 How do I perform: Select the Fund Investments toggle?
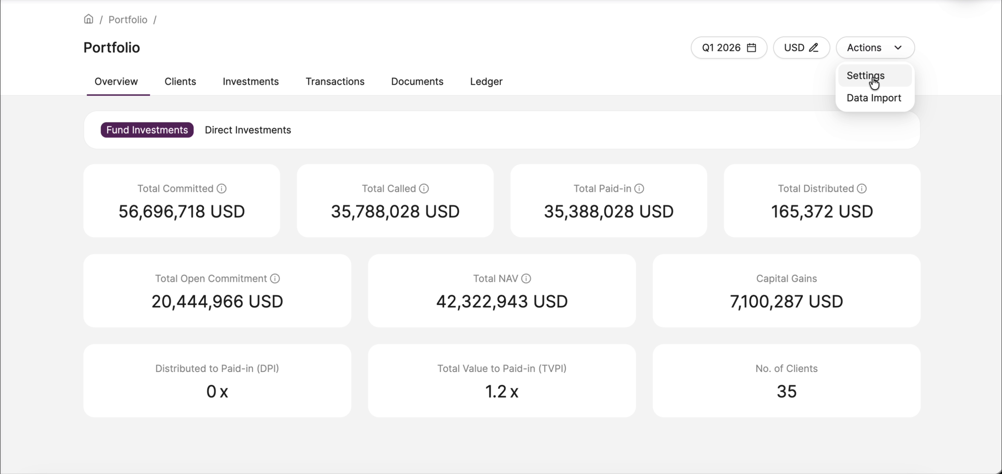147,130
